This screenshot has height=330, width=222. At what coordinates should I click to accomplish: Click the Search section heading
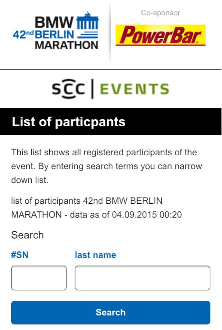pos(27,235)
